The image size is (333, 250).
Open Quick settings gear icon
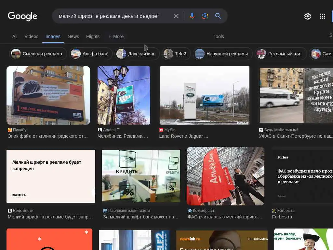point(308,16)
